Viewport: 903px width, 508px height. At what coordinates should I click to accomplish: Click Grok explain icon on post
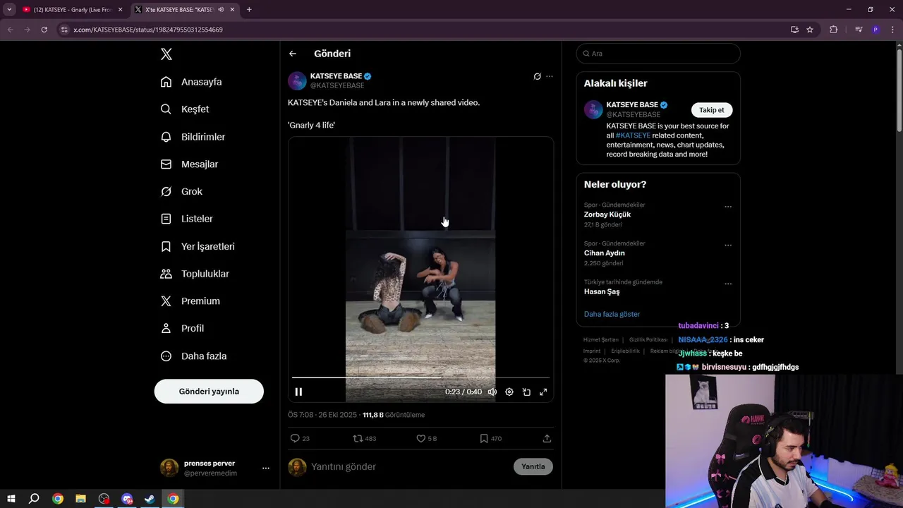coord(537,76)
